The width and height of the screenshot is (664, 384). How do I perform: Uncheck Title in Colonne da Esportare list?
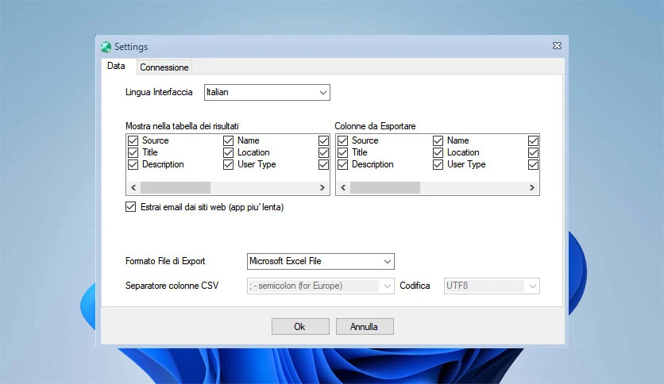[x=342, y=152]
